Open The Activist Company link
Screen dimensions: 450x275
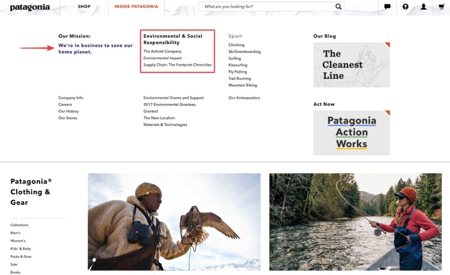(163, 51)
